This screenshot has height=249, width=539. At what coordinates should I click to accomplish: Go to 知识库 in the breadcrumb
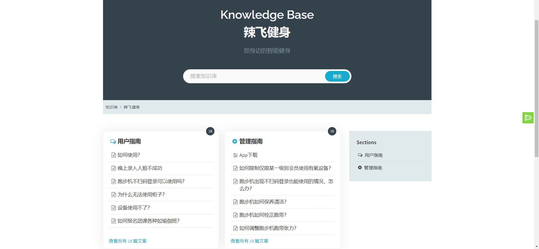pos(111,107)
